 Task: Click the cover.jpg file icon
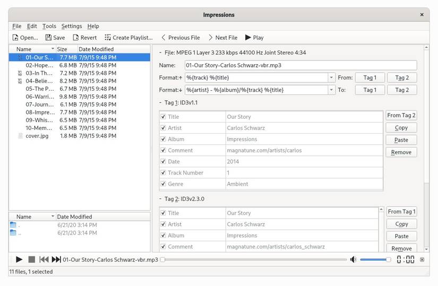tap(20, 136)
